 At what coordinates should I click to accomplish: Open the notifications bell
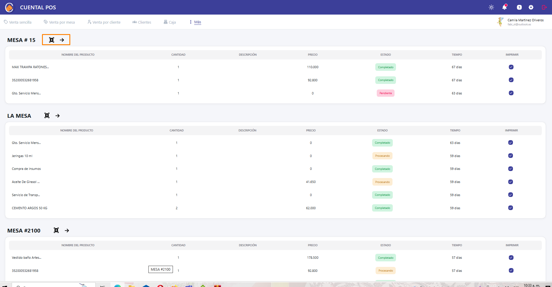[504, 7]
